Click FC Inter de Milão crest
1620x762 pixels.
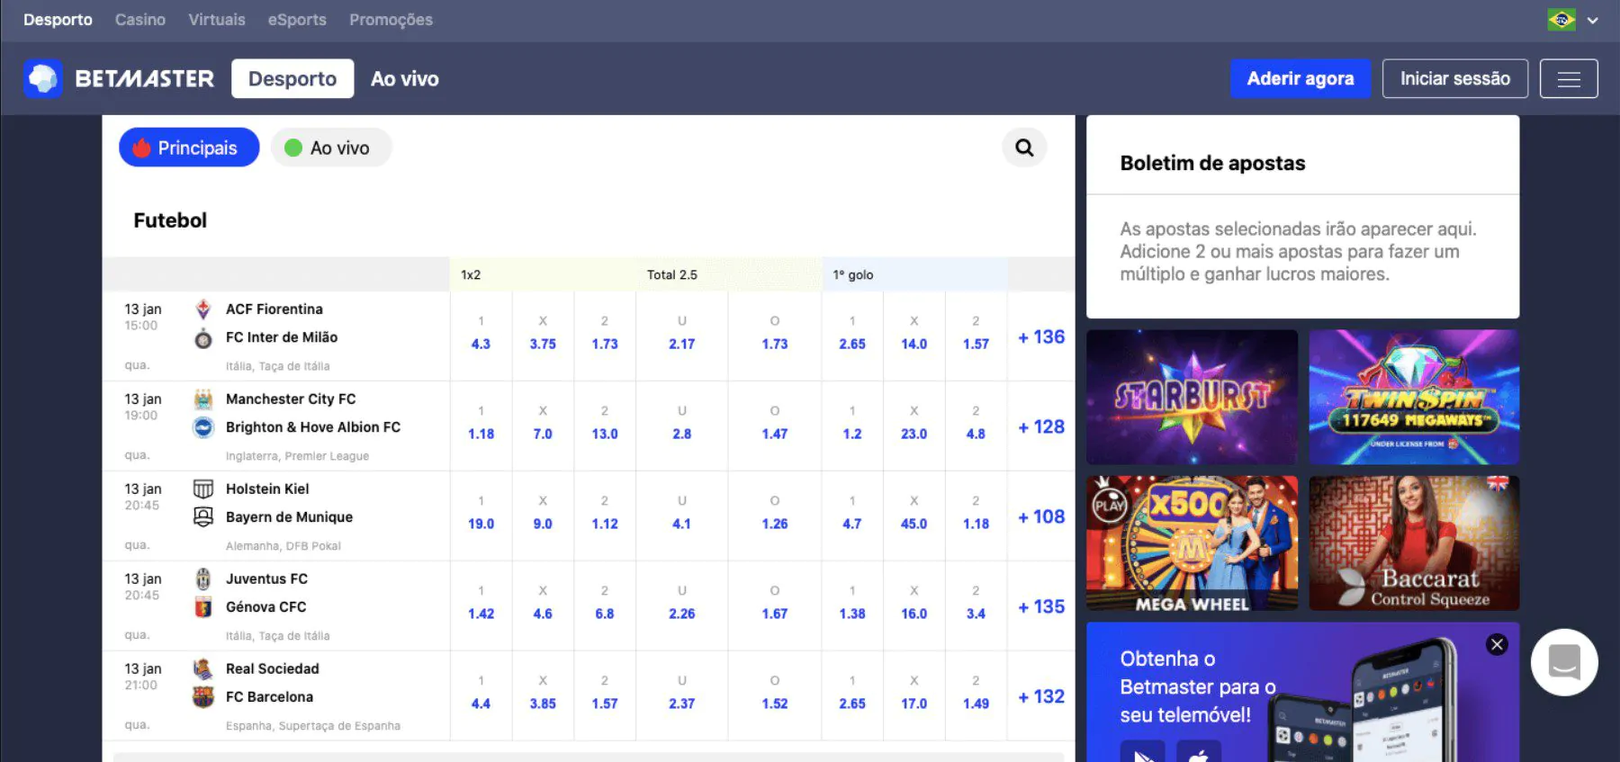click(x=203, y=338)
